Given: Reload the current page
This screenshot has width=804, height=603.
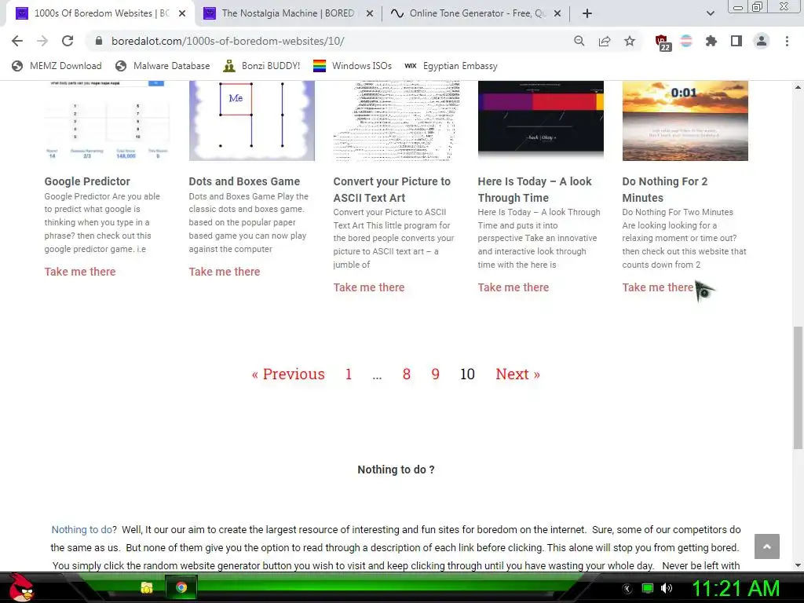Looking at the screenshot, I should (68, 41).
